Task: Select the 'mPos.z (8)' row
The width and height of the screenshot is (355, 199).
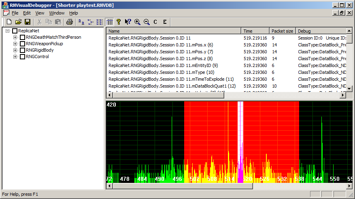Action: pos(226,59)
